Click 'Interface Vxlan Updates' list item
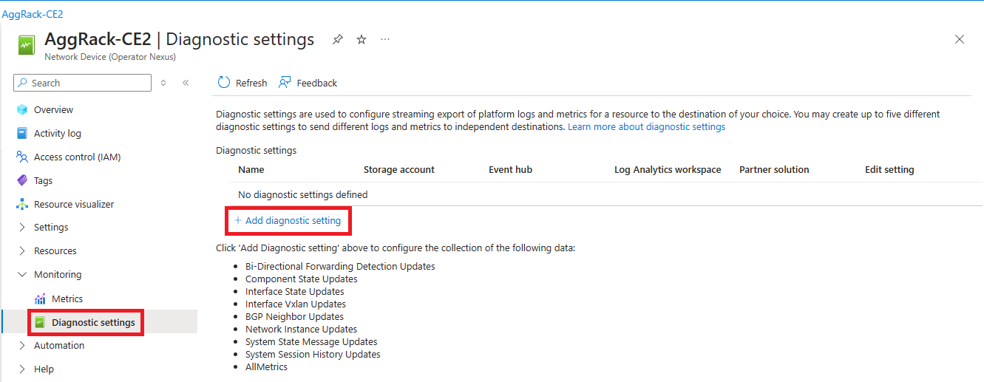Image resolution: width=984 pixels, height=382 pixels. coord(296,304)
